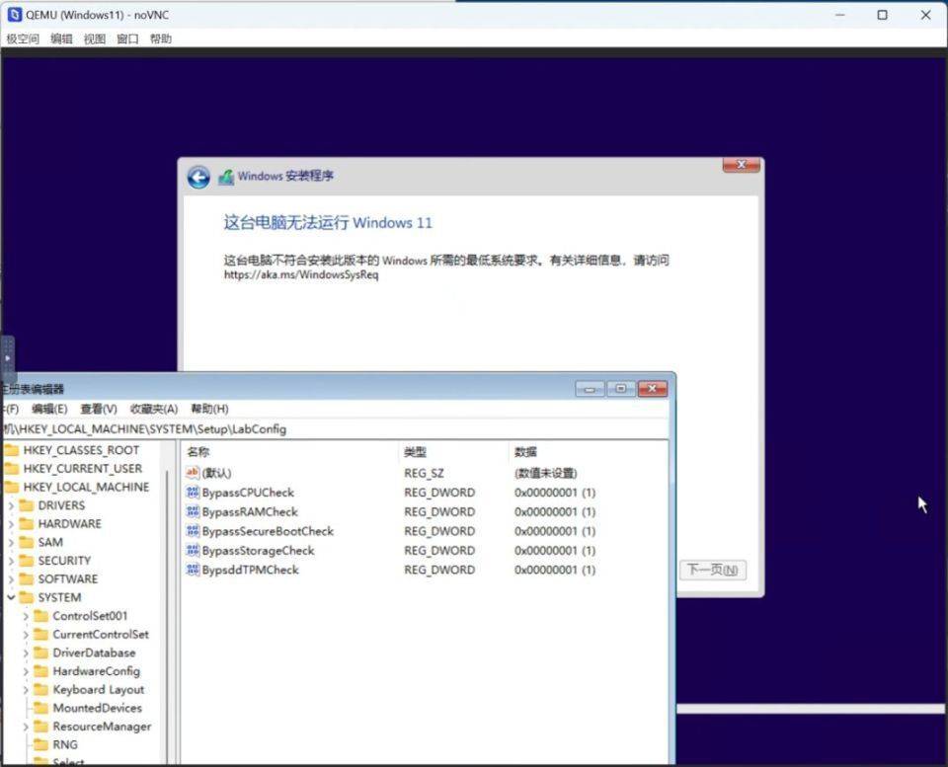Open the 编辑(E) menu in Registry Editor

(49, 409)
